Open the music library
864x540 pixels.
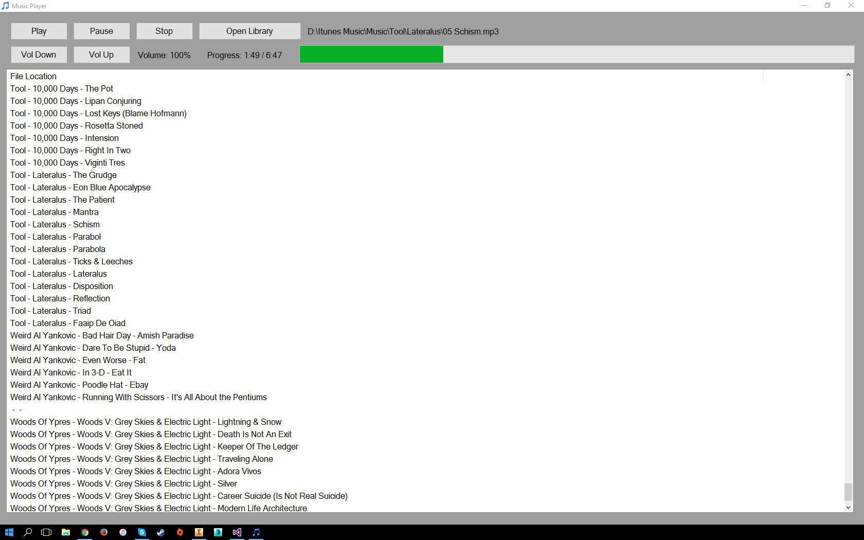tap(250, 31)
